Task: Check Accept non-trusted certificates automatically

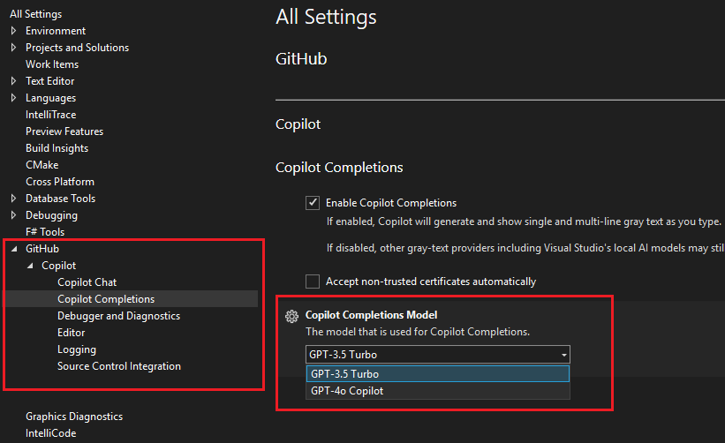Action: coord(313,282)
